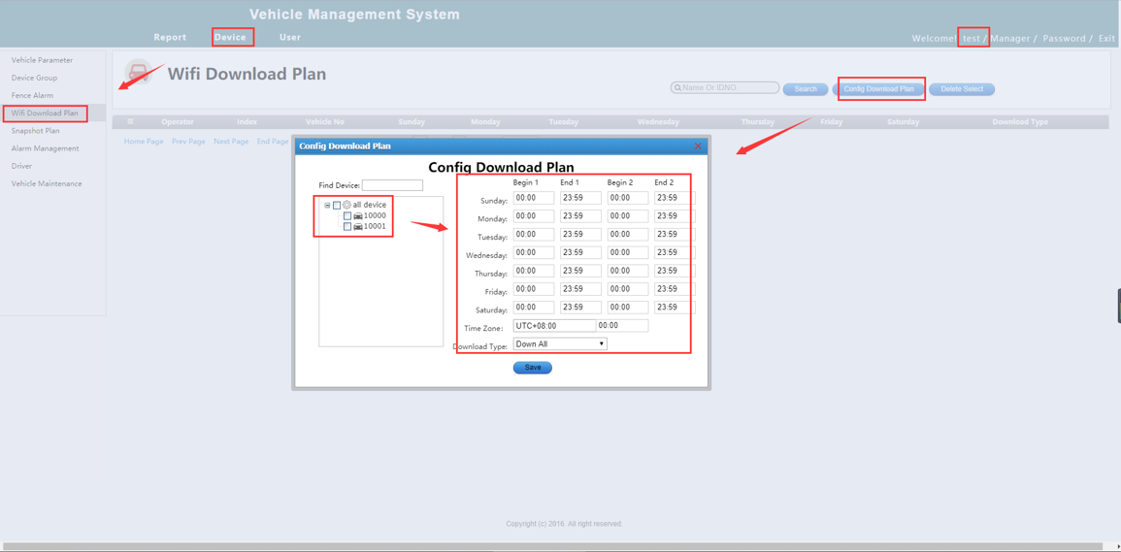Click the Saturday Begin 1 time field
The image size is (1121, 552).
point(534,308)
